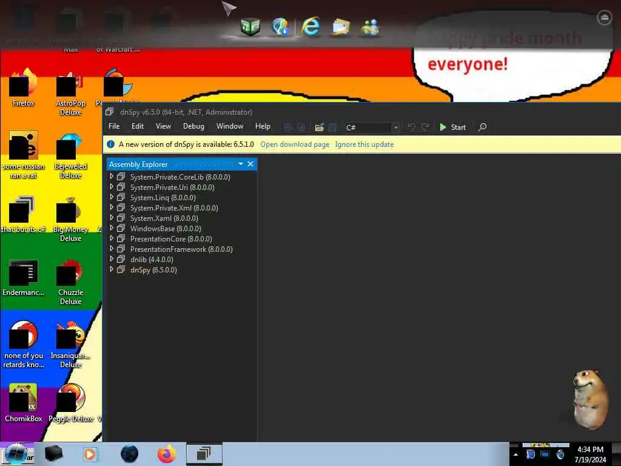The image size is (621, 466).
Task: Expand the PresentationCore node
Action: pyautogui.click(x=112, y=238)
